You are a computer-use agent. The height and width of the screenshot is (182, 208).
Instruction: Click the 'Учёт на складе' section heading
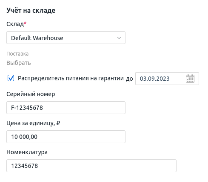[31, 10]
